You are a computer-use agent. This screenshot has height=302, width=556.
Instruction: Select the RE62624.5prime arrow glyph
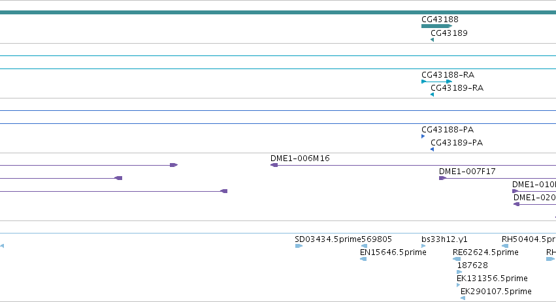coord(457,259)
